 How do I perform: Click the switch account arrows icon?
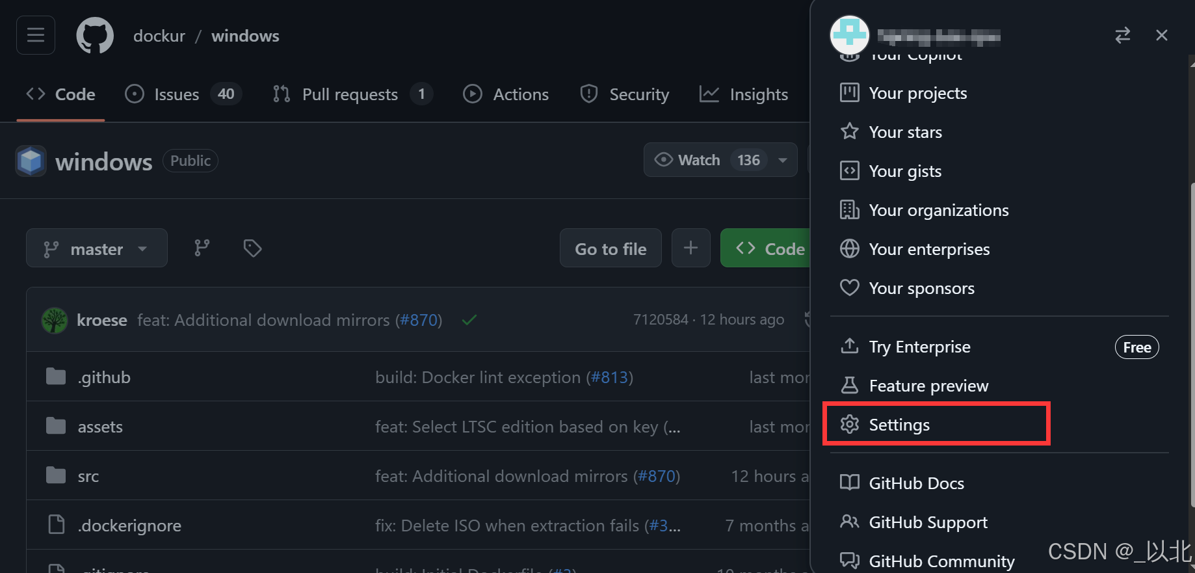[x=1123, y=35]
